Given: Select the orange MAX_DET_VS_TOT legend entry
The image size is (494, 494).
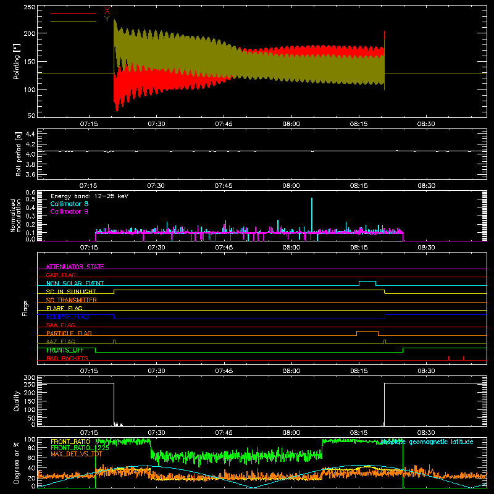Looking at the screenshot, I should pos(77,454).
